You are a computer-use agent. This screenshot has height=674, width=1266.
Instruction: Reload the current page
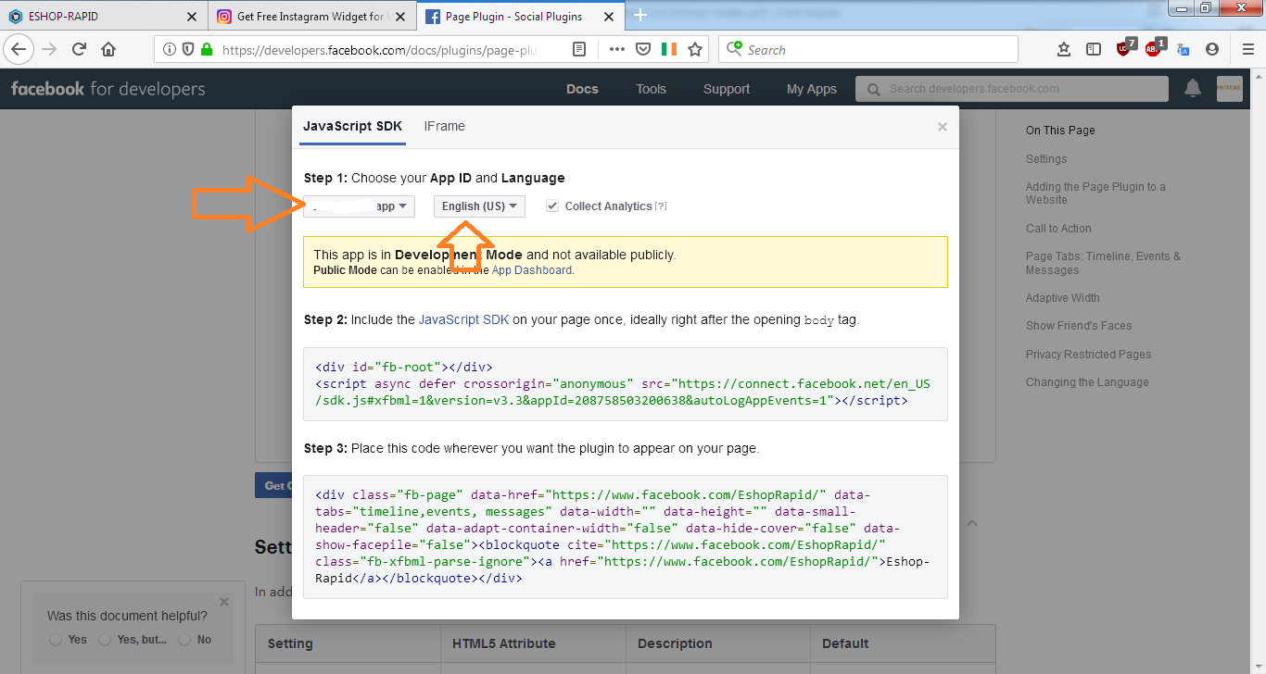click(79, 49)
